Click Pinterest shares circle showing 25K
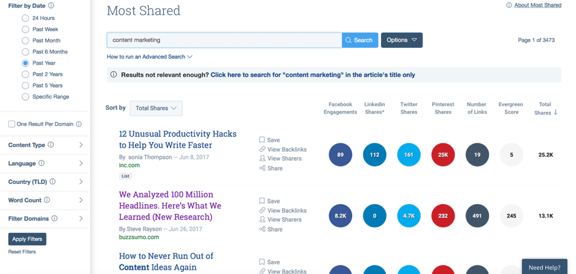 point(443,154)
